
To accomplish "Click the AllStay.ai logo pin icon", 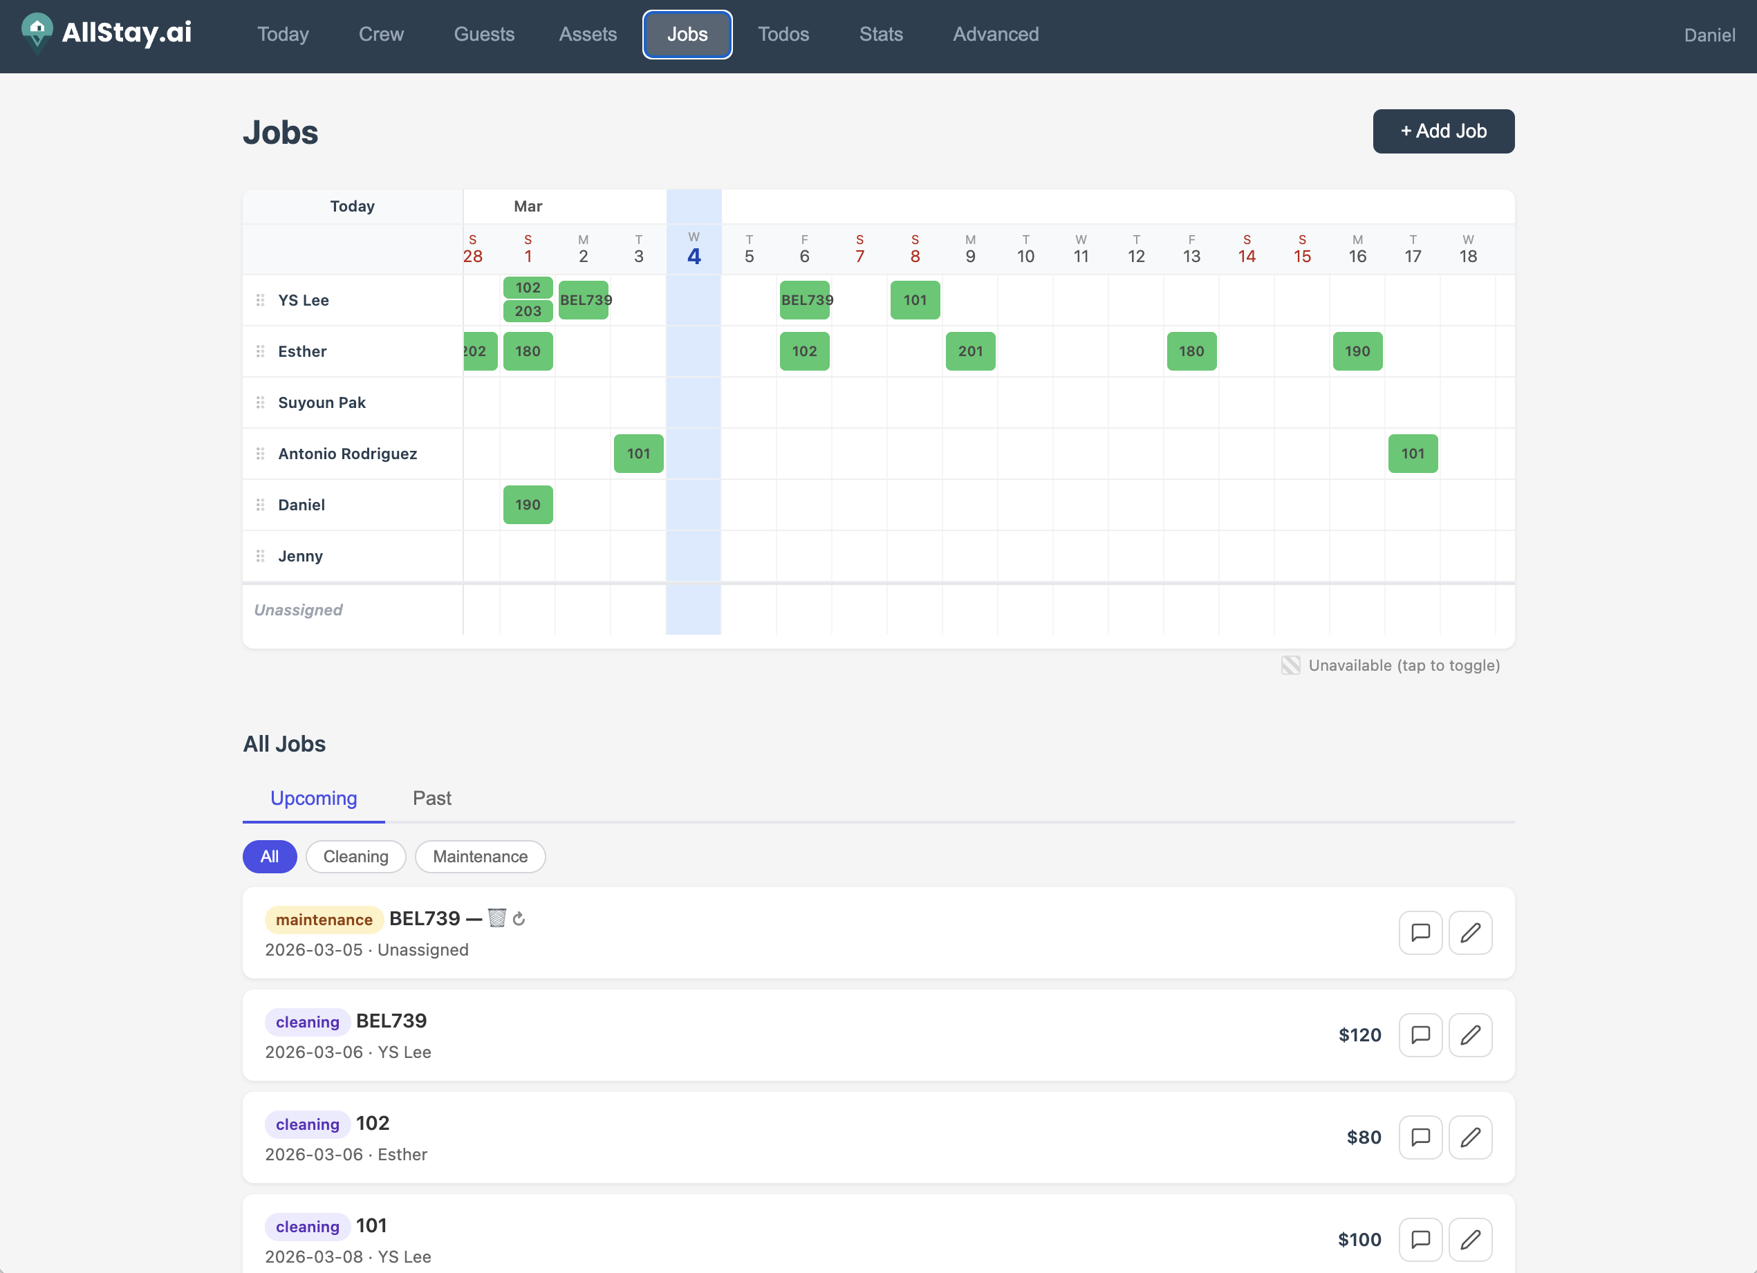I will [x=37, y=32].
